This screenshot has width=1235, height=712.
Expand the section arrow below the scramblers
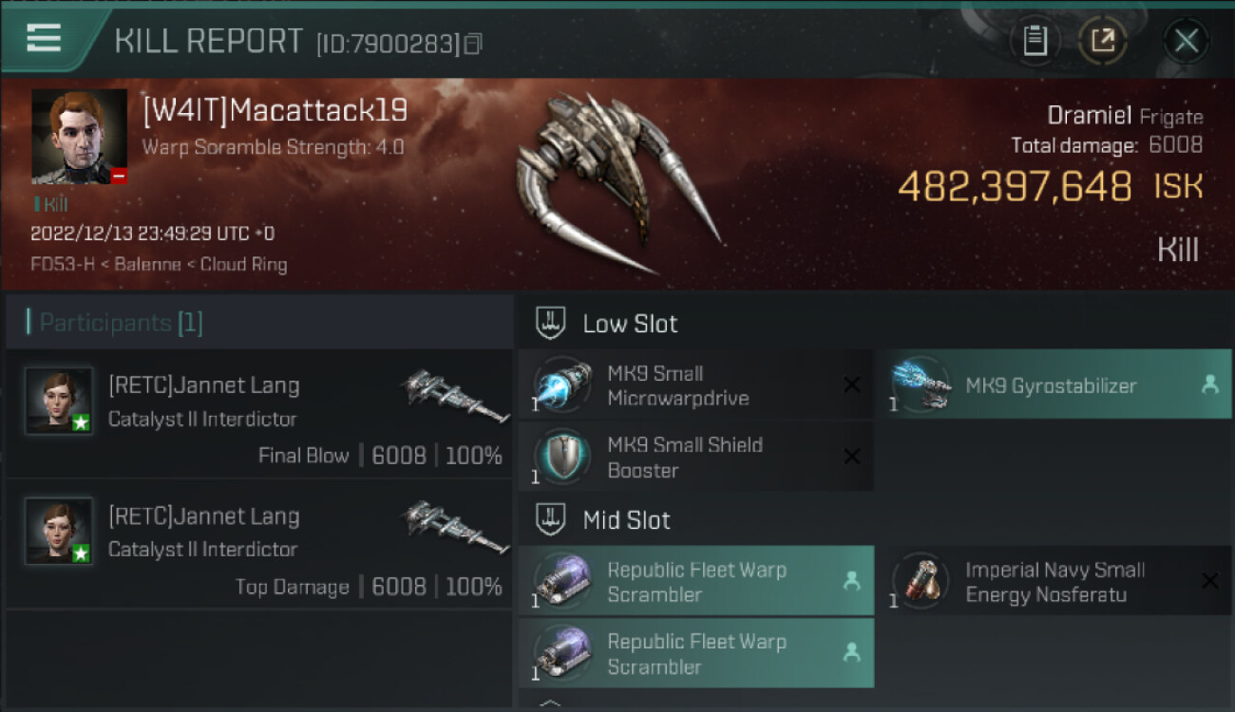click(551, 703)
